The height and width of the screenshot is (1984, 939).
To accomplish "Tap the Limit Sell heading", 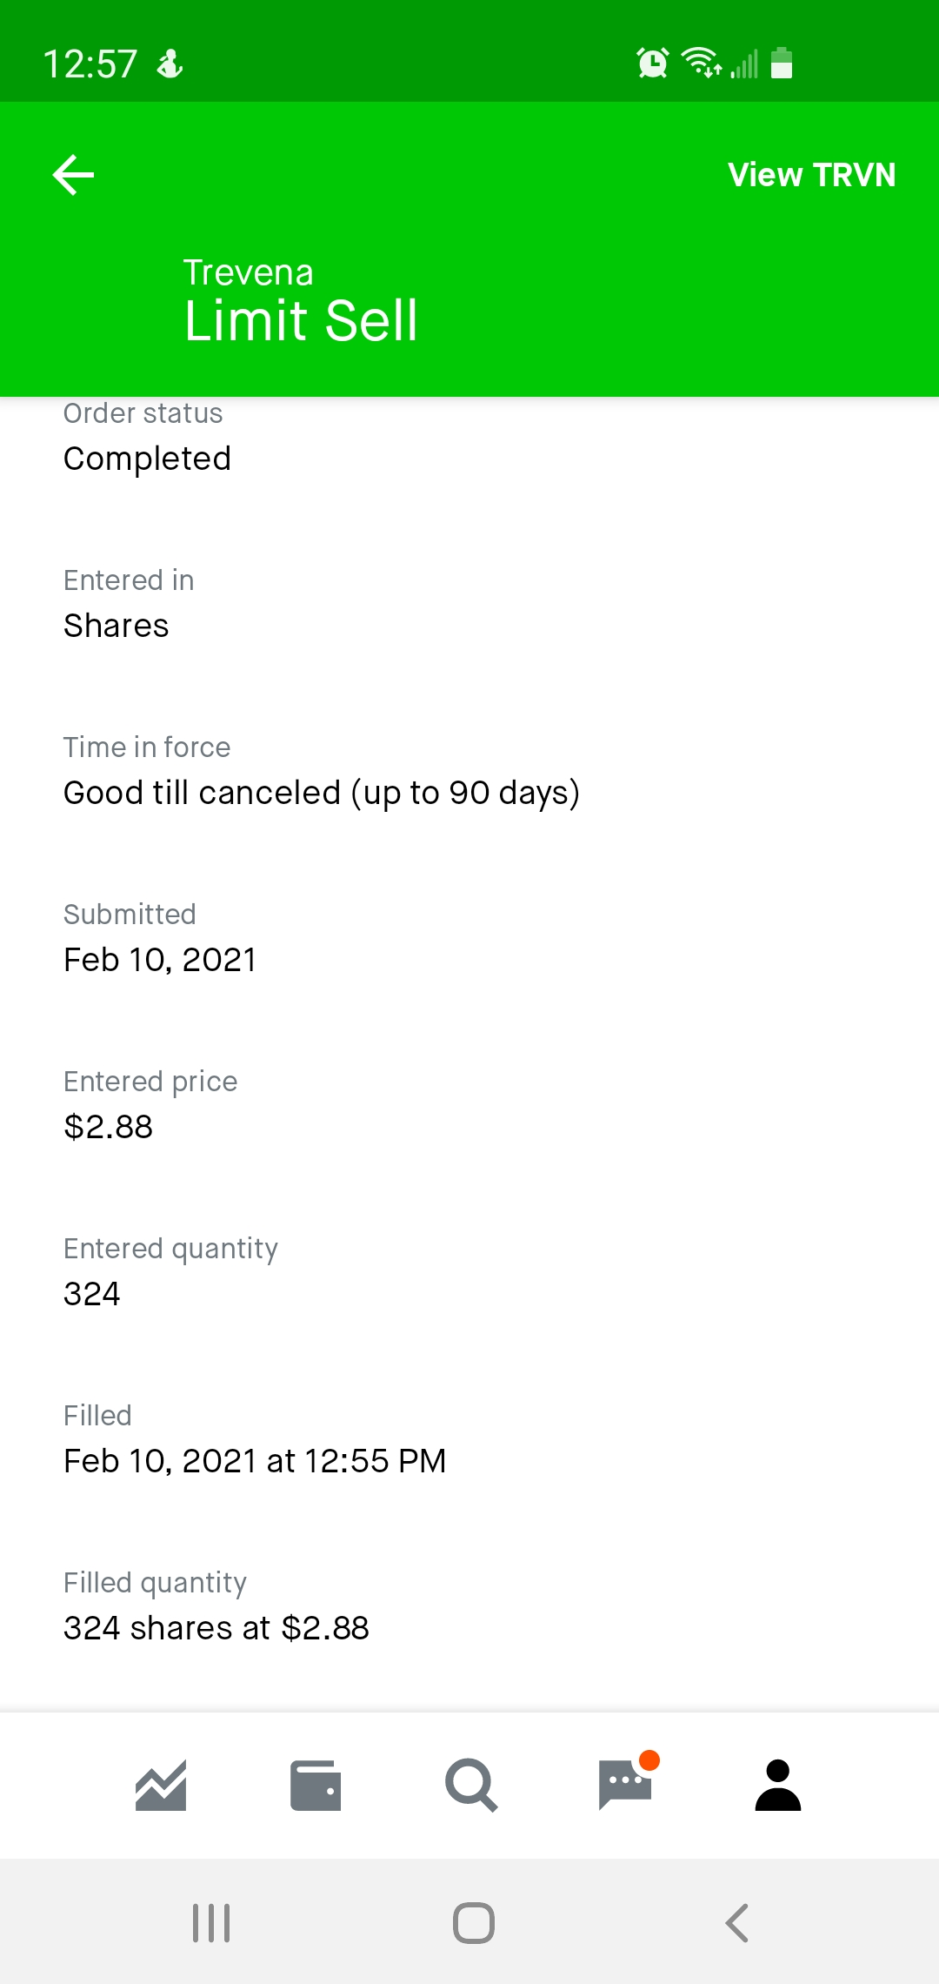I will click(301, 320).
